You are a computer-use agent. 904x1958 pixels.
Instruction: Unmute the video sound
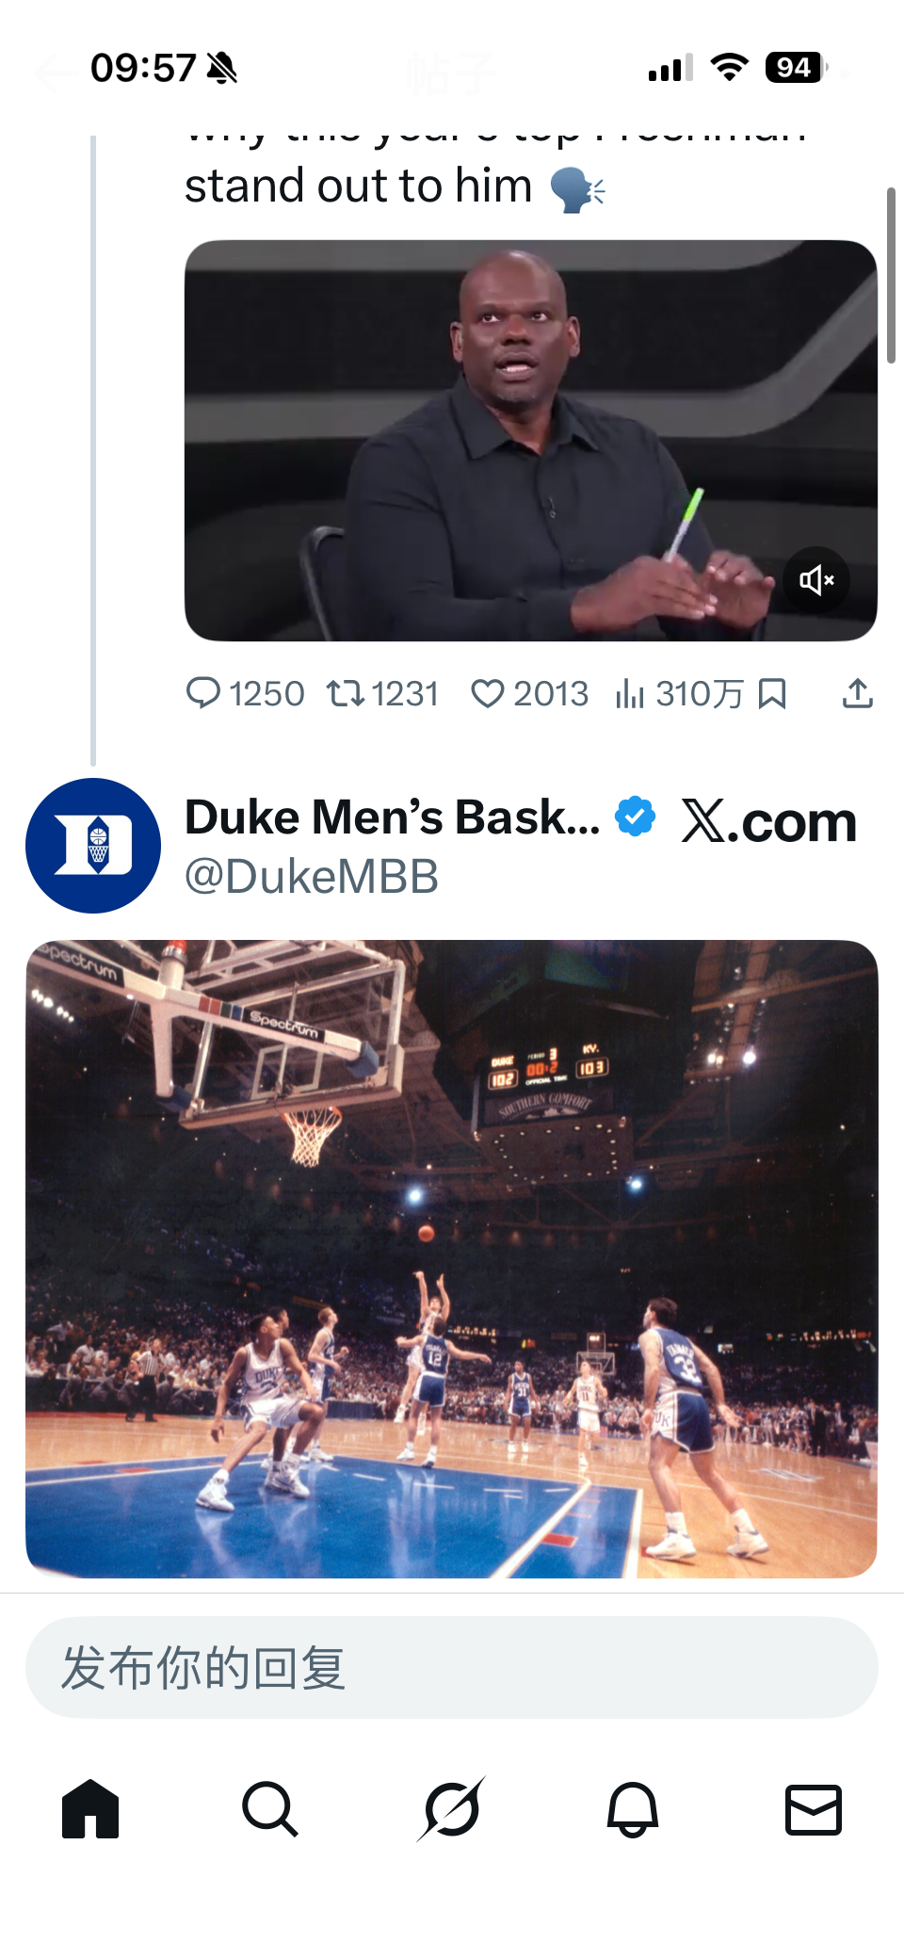[816, 580]
